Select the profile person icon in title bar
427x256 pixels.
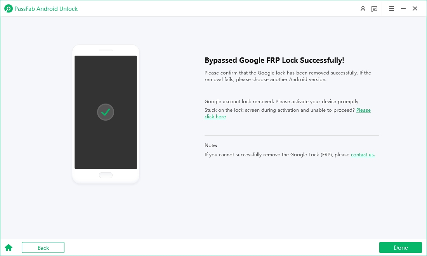coord(363,9)
